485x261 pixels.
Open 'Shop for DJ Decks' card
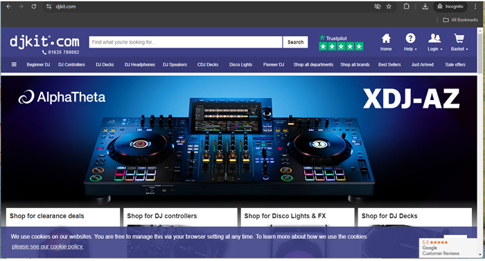pyautogui.click(x=415, y=217)
